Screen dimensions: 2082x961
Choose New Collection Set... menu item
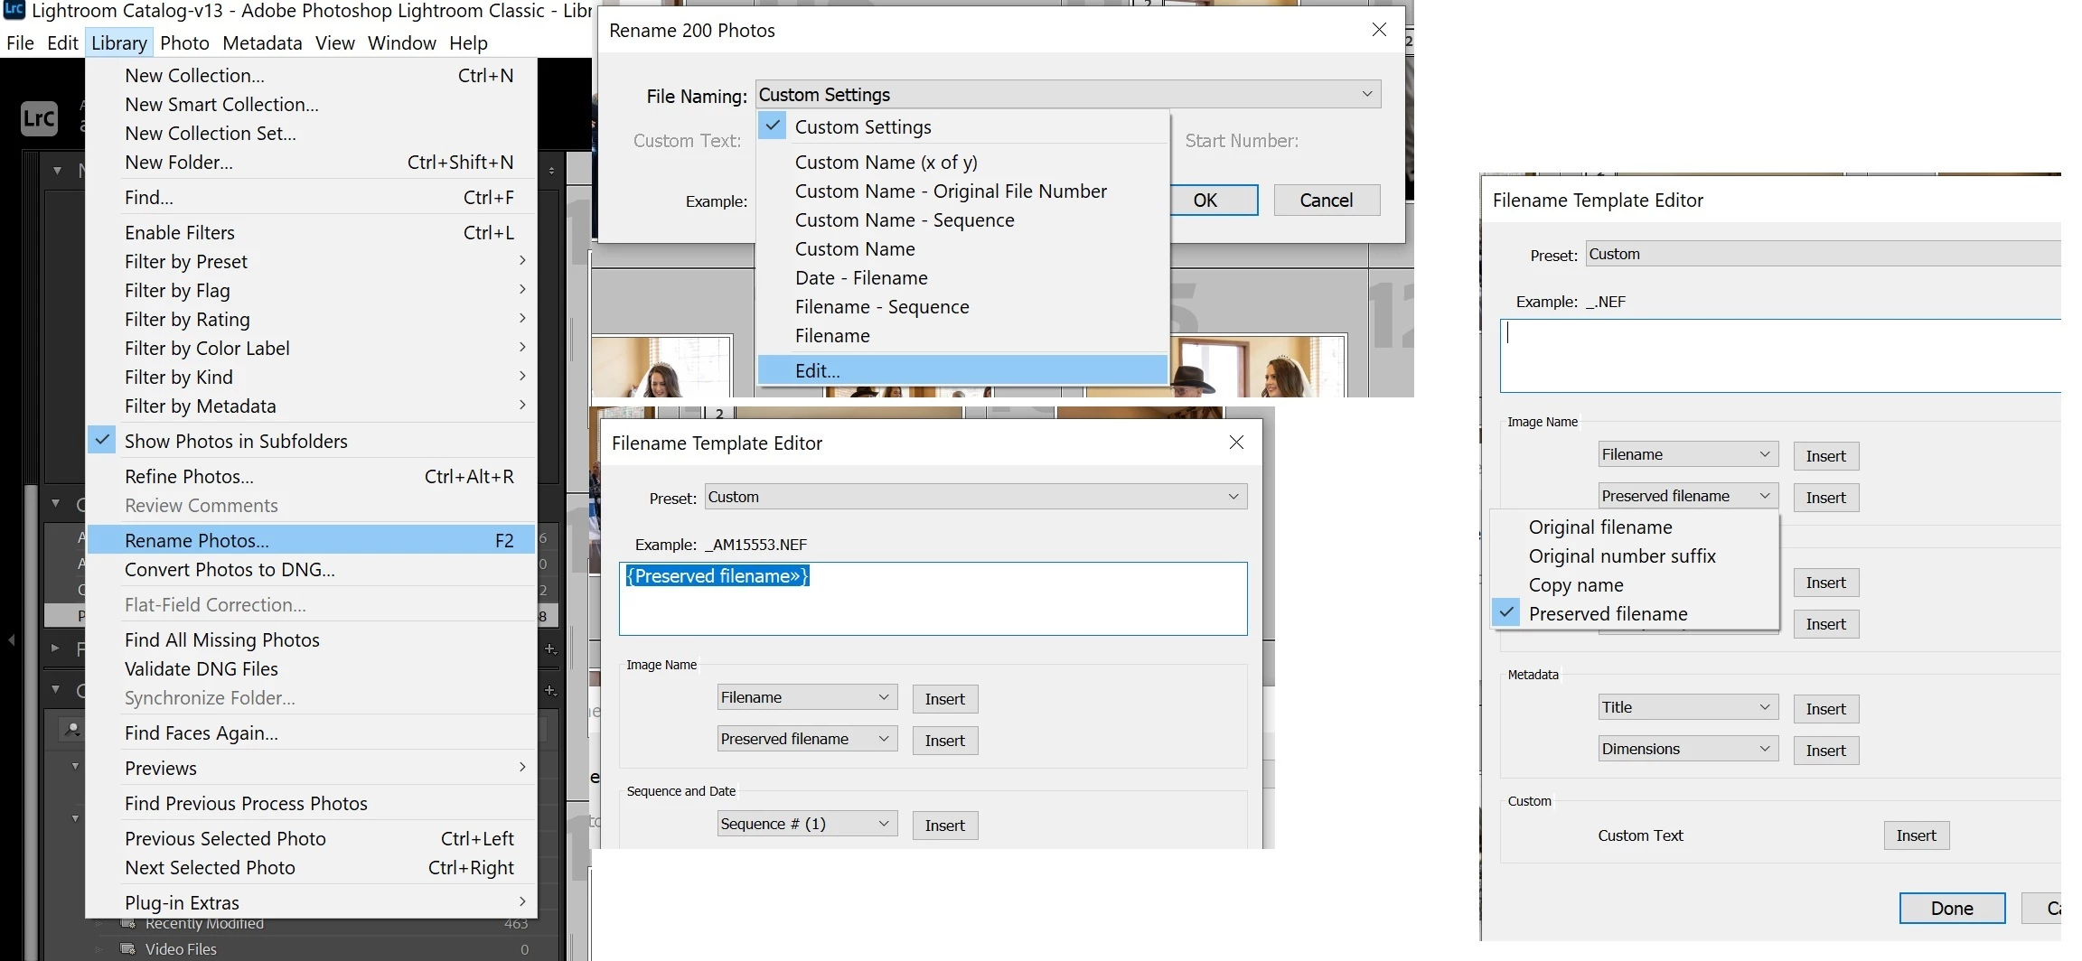click(311, 134)
